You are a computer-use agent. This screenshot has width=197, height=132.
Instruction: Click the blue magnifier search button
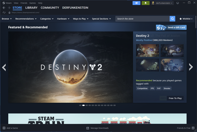[173, 19]
